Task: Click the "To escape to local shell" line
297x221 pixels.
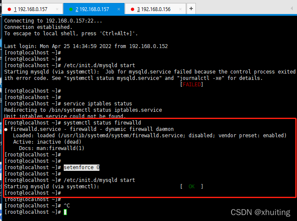Action: [x=71, y=34]
